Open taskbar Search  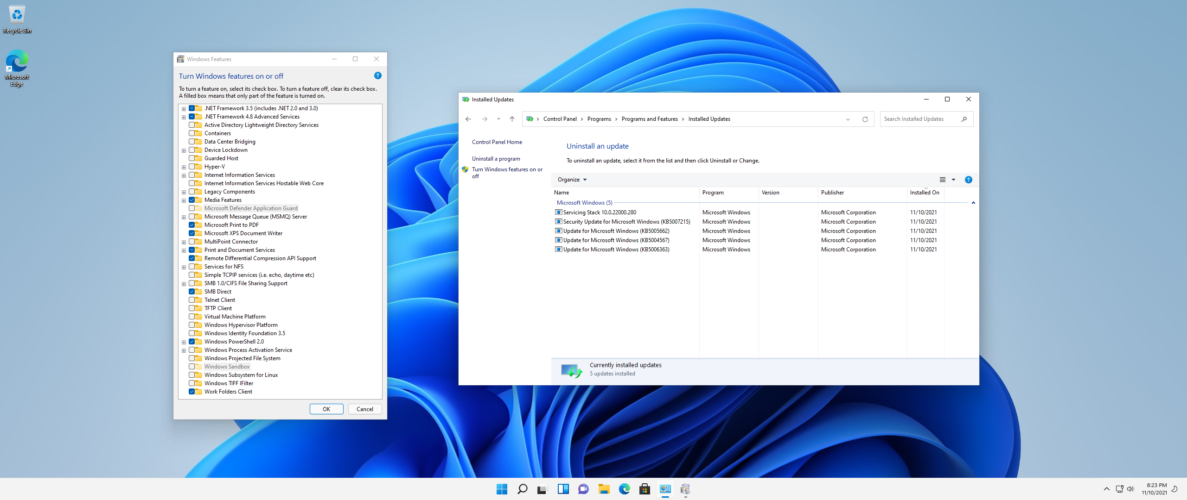(x=522, y=489)
